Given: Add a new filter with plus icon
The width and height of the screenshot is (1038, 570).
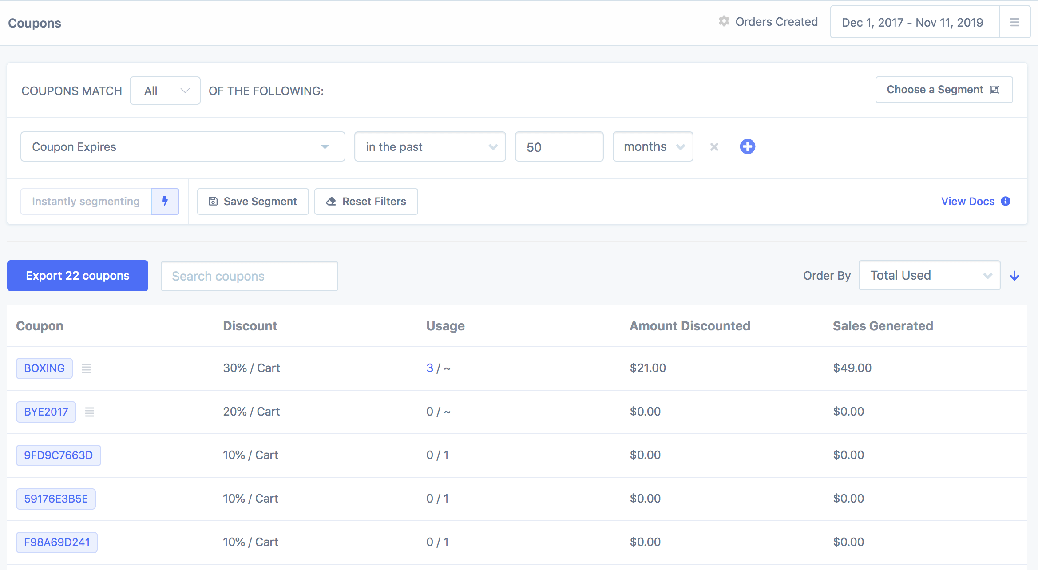Looking at the screenshot, I should (747, 146).
